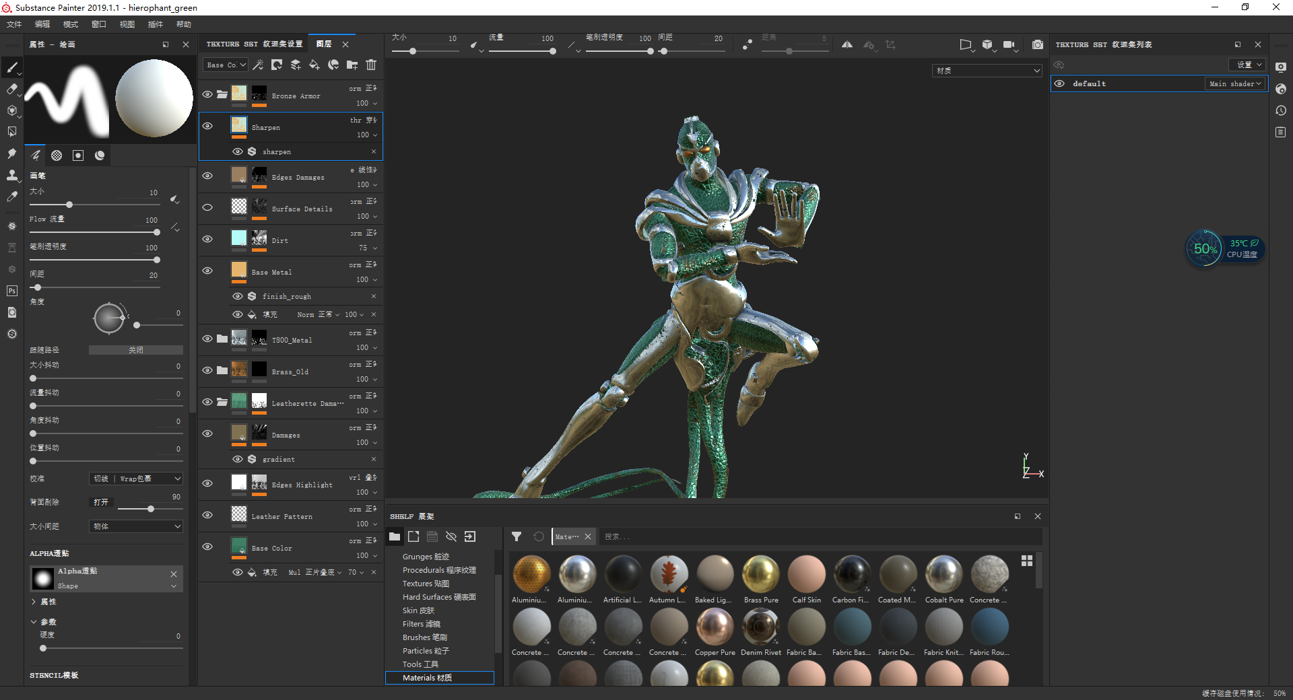1293x700 pixels.
Task: Select the Grunges shelf category
Action: (426, 557)
